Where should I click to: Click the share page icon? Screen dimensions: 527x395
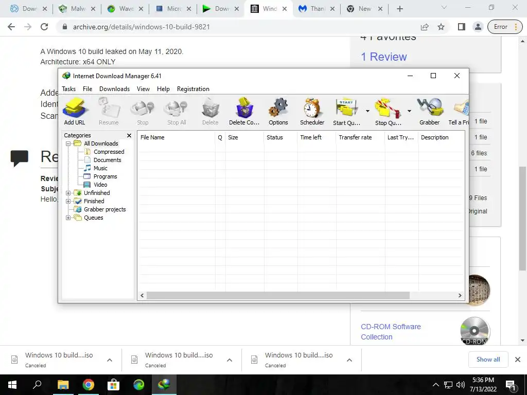coord(425,27)
